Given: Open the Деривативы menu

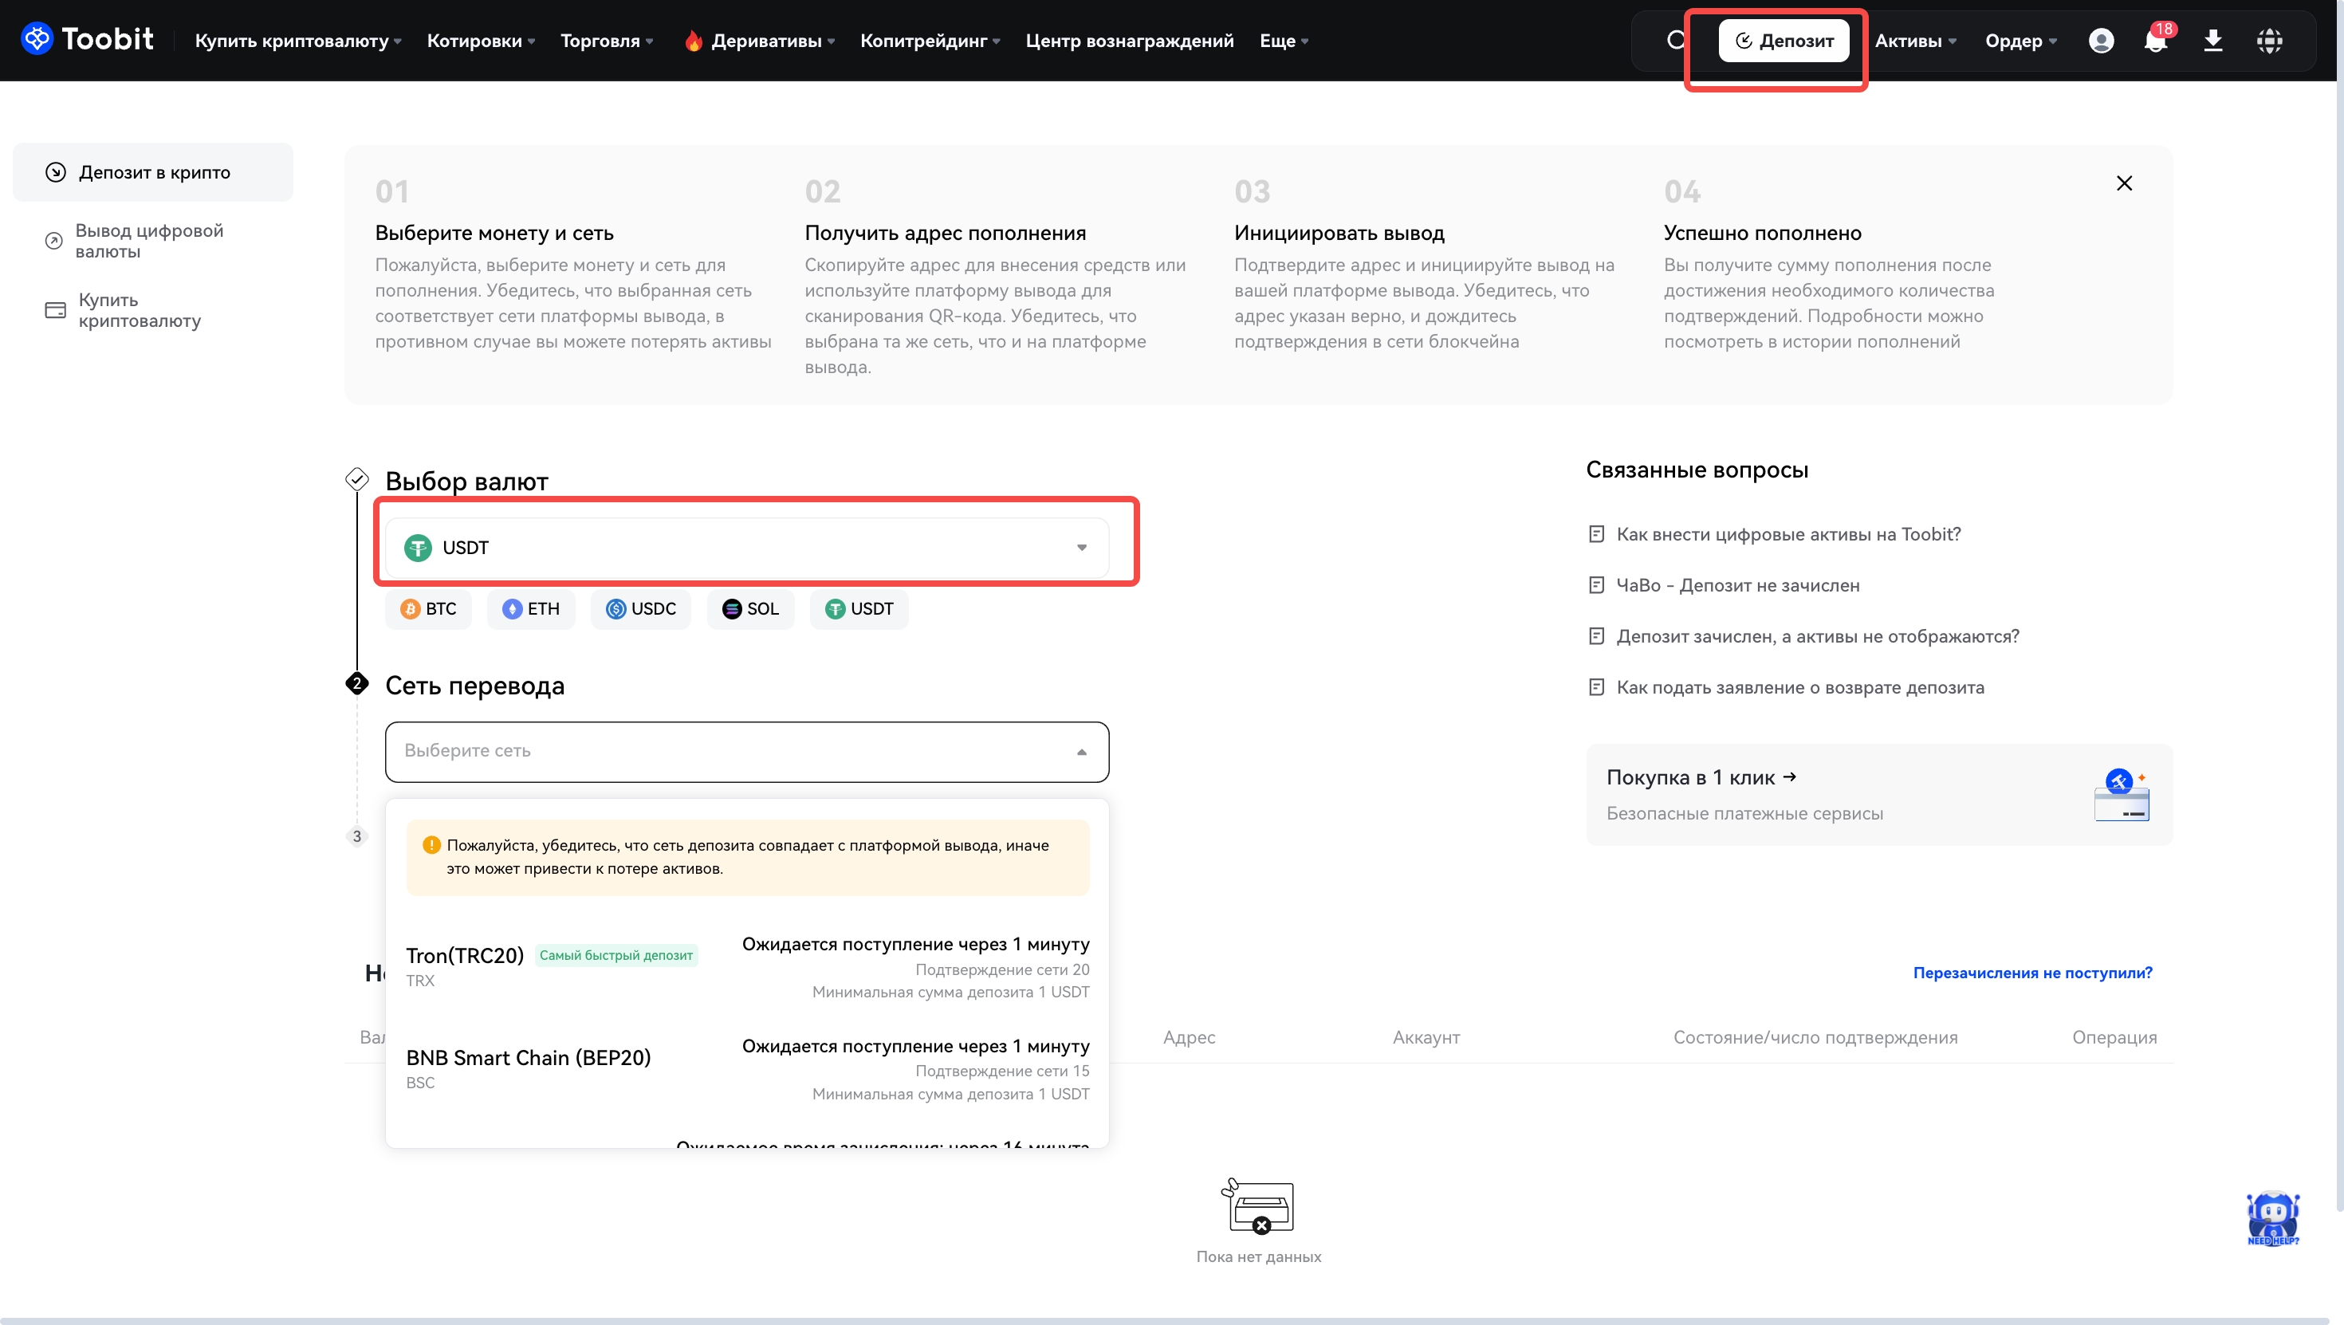Looking at the screenshot, I should pos(766,41).
